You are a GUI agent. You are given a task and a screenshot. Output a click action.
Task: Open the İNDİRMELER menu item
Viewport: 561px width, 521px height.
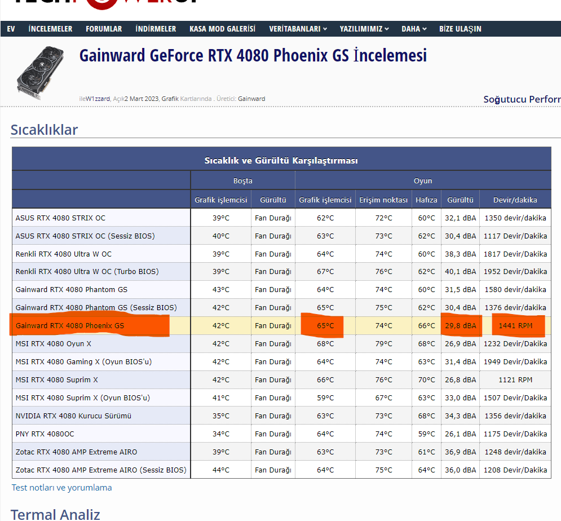[x=156, y=29]
